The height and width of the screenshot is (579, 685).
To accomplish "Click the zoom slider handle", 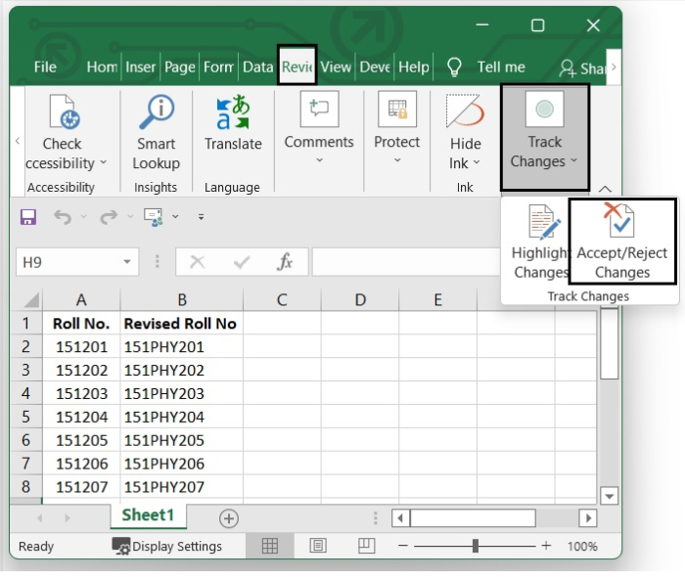I will [x=476, y=546].
